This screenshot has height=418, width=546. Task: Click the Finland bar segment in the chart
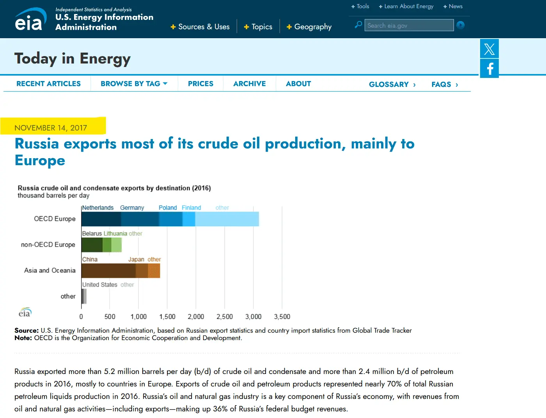[x=189, y=219]
